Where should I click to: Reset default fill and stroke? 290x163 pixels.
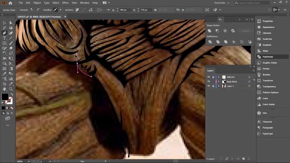point(3,103)
